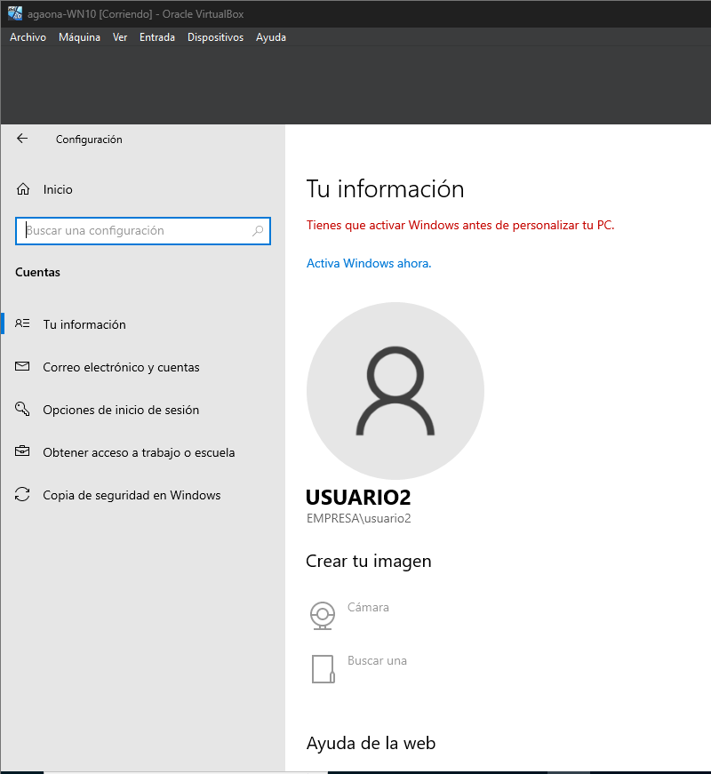Open Correo electrónico y cuentas envelope icon
Screen dimensions: 711x774
pyautogui.click(x=23, y=367)
